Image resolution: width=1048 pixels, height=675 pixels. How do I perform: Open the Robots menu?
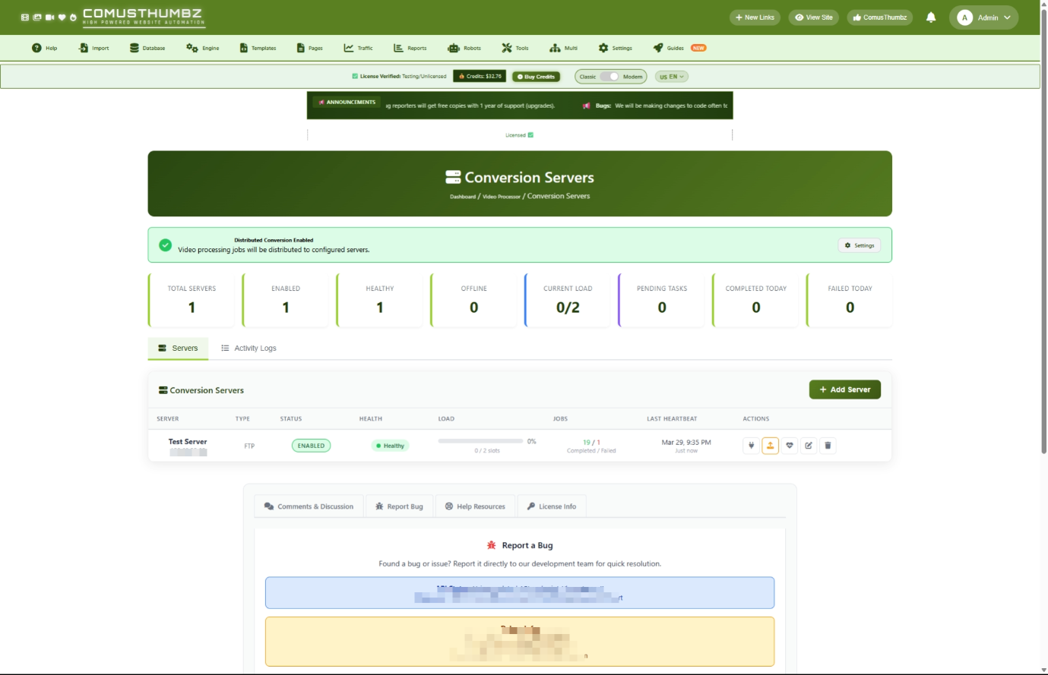pos(464,48)
